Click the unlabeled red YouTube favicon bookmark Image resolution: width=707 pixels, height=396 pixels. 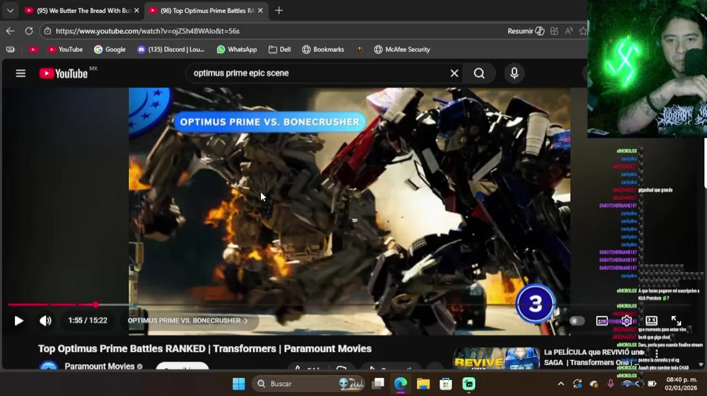(x=33, y=50)
